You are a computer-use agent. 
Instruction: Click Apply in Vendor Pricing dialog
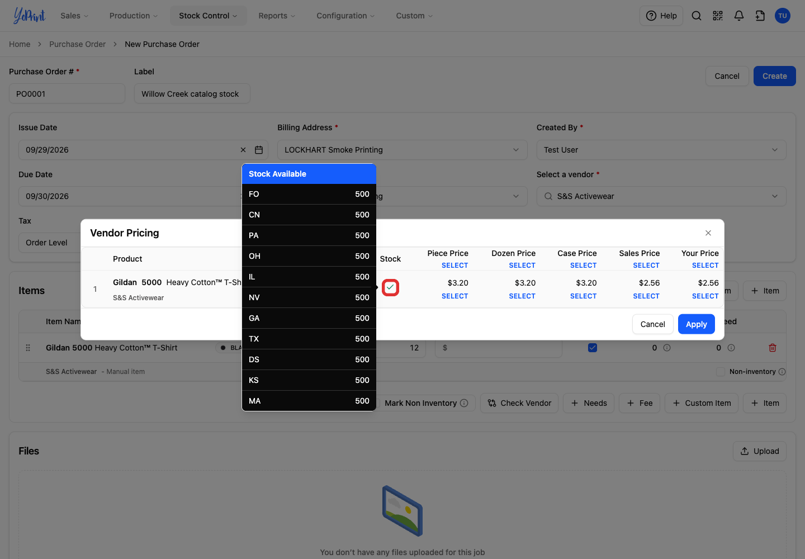click(x=697, y=324)
